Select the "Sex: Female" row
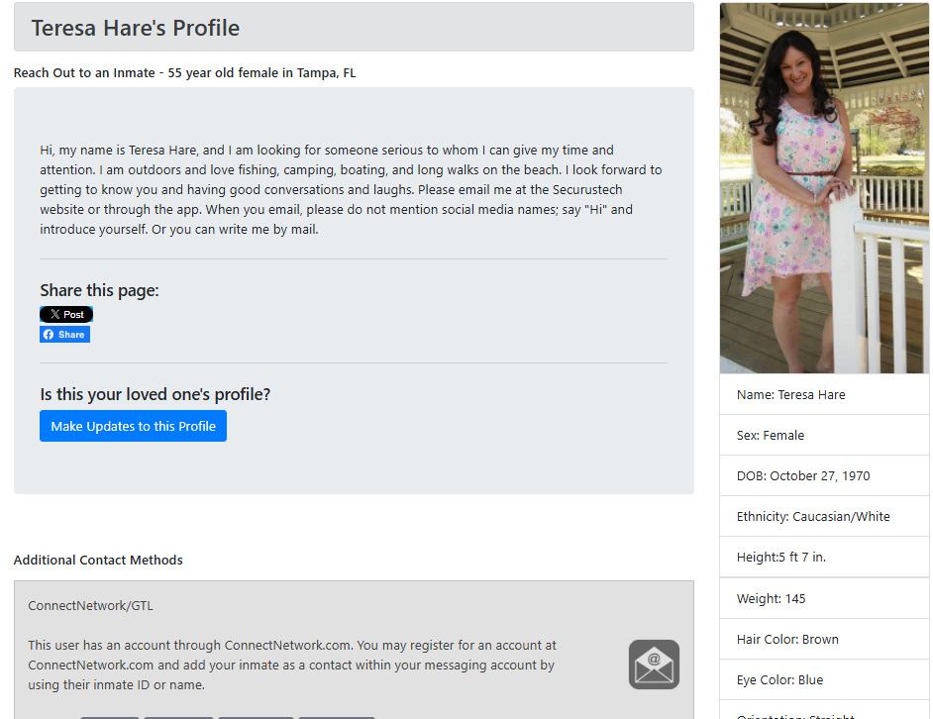Image resolution: width=933 pixels, height=719 pixels. click(x=824, y=435)
